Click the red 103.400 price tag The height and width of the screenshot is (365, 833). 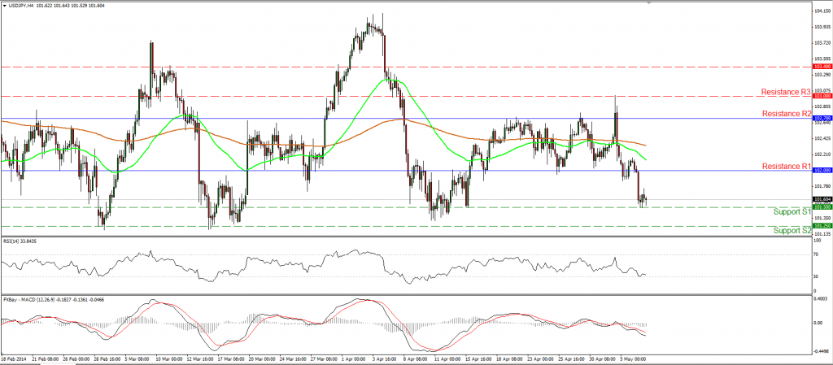(x=822, y=67)
